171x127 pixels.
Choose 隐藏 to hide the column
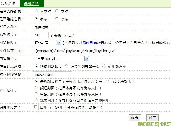tap(57, 19)
